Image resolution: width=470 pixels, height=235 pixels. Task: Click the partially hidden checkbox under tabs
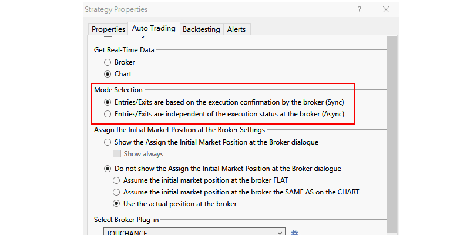(107, 37)
